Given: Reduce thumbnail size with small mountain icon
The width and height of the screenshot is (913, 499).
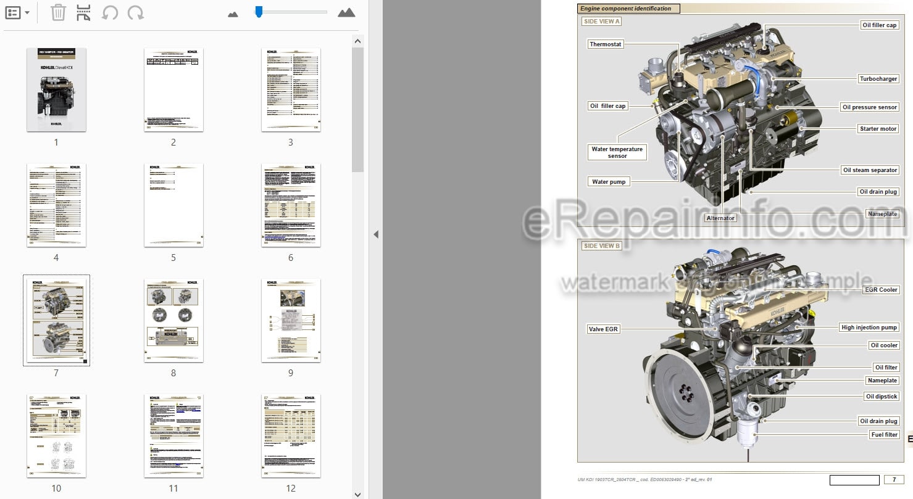Looking at the screenshot, I should pyautogui.click(x=233, y=14).
